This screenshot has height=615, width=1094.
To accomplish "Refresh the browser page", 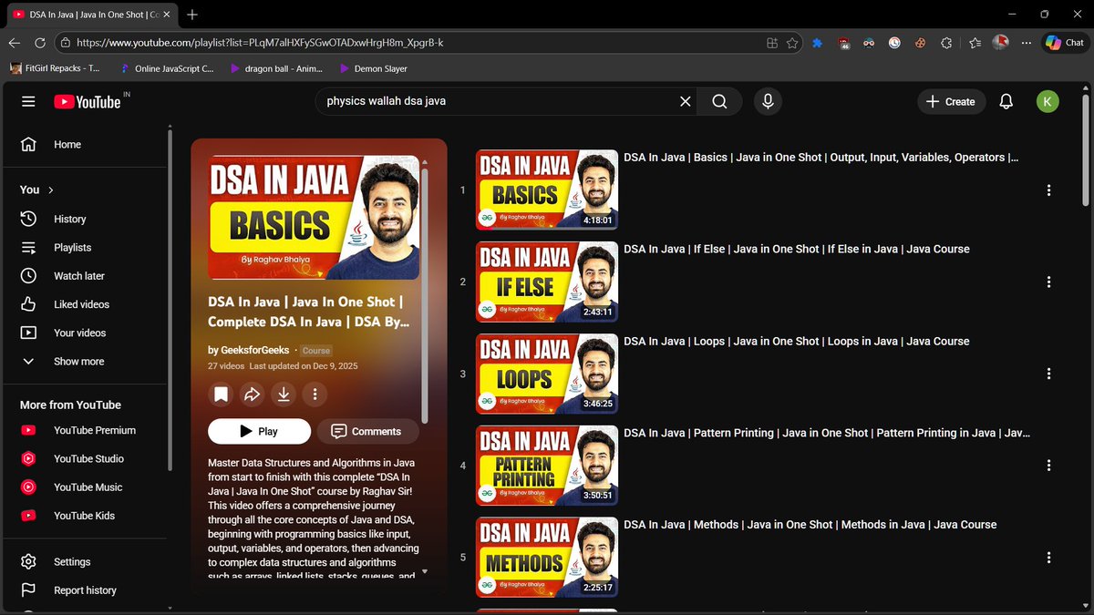I will point(39,43).
